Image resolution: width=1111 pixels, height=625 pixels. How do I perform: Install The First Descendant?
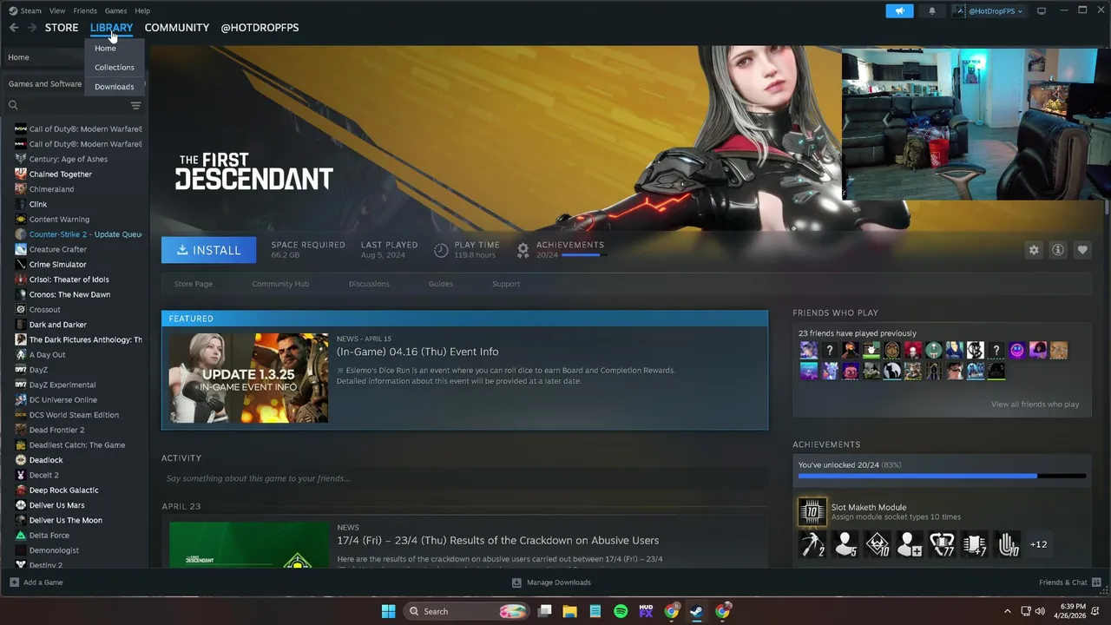click(208, 250)
